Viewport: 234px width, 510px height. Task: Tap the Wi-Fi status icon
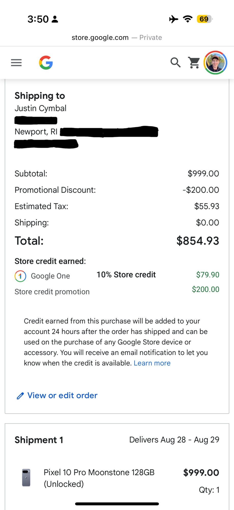tap(188, 19)
